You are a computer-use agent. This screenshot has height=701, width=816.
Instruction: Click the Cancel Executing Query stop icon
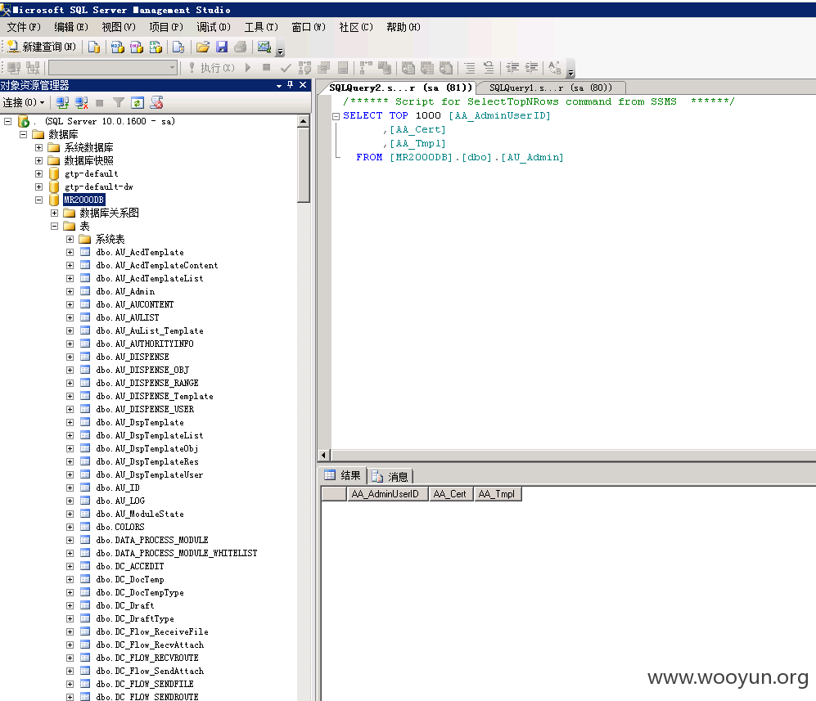[x=267, y=68]
